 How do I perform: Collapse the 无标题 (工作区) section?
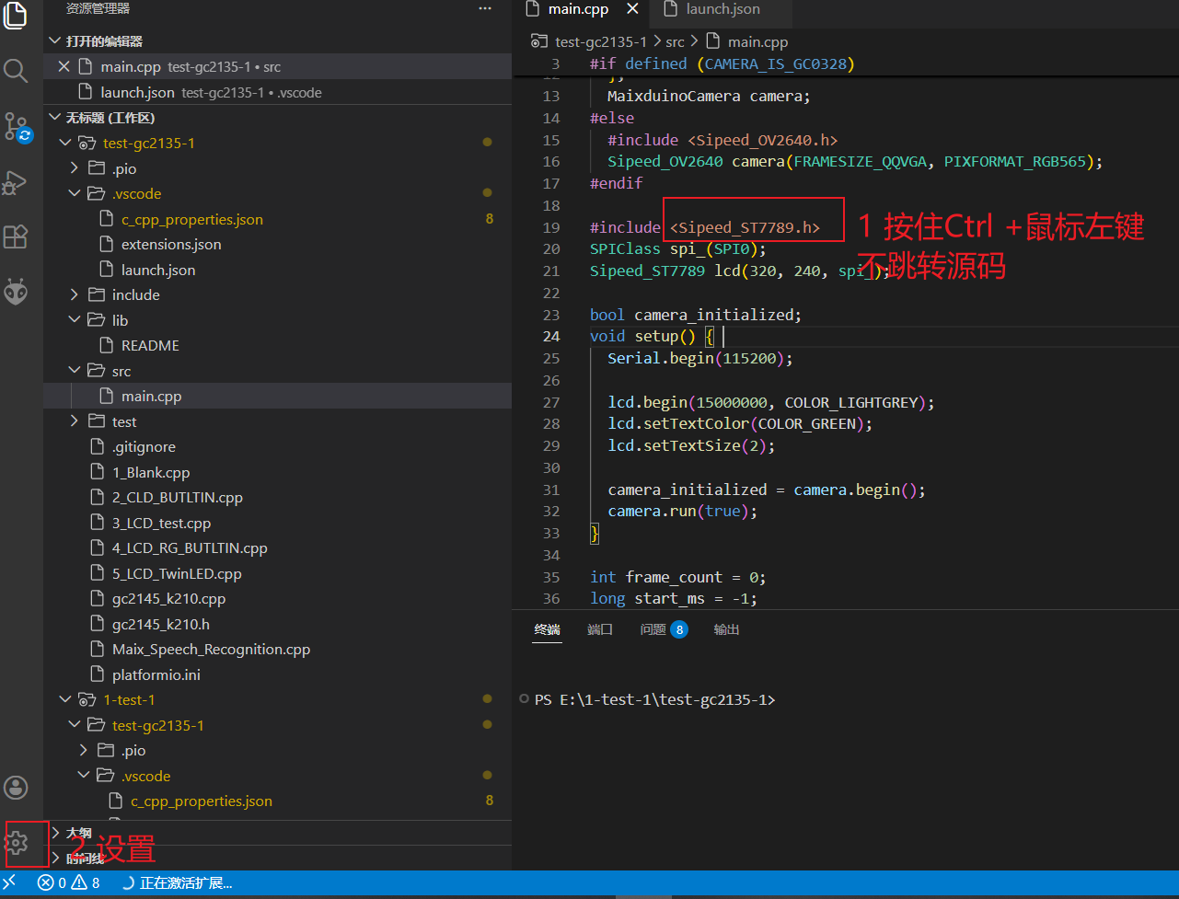pyautogui.click(x=277, y=118)
